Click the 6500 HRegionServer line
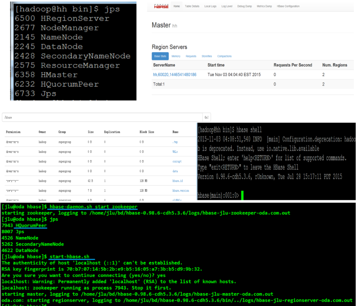The height and width of the screenshot is (306, 356). coord(62,18)
